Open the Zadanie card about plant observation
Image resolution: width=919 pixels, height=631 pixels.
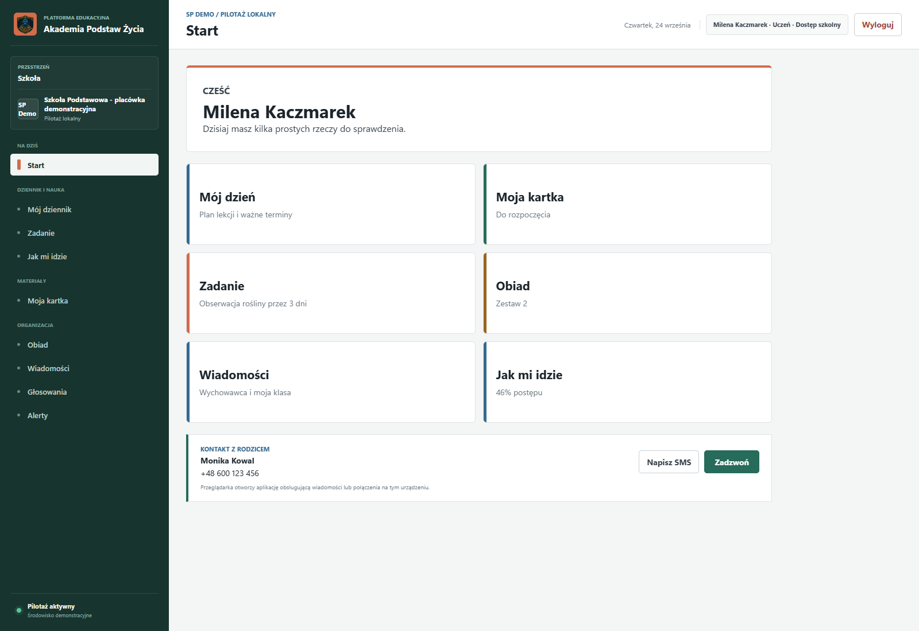click(331, 293)
